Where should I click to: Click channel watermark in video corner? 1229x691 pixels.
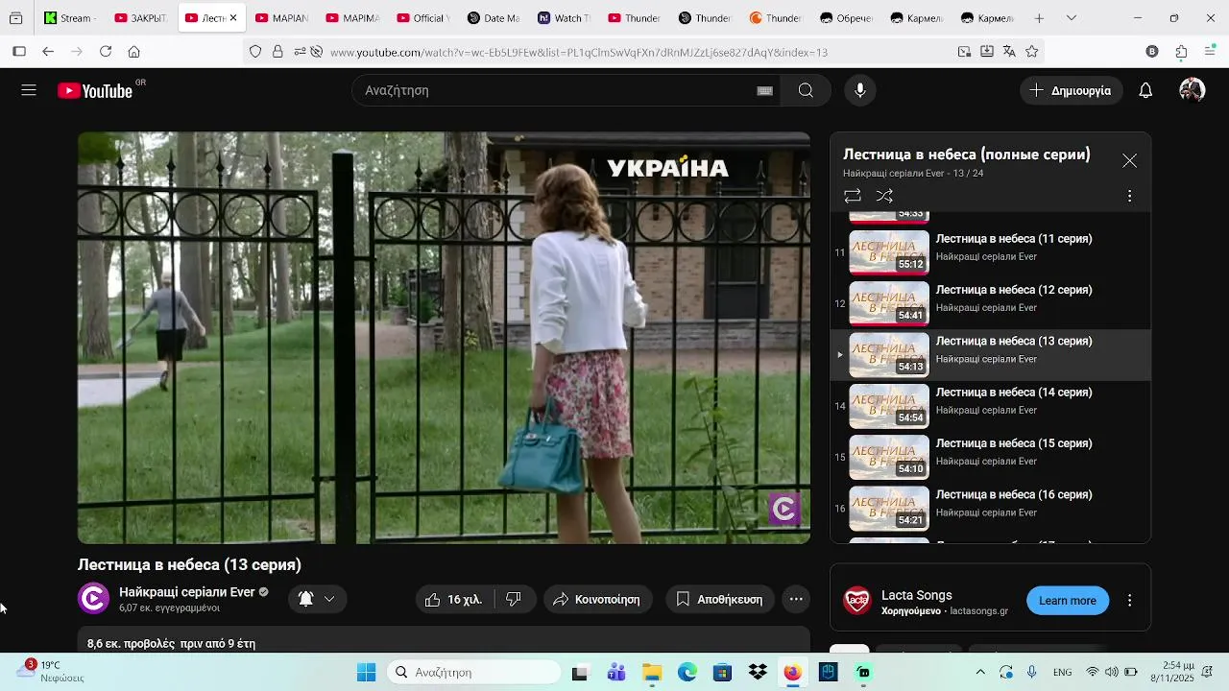(x=784, y=509)
